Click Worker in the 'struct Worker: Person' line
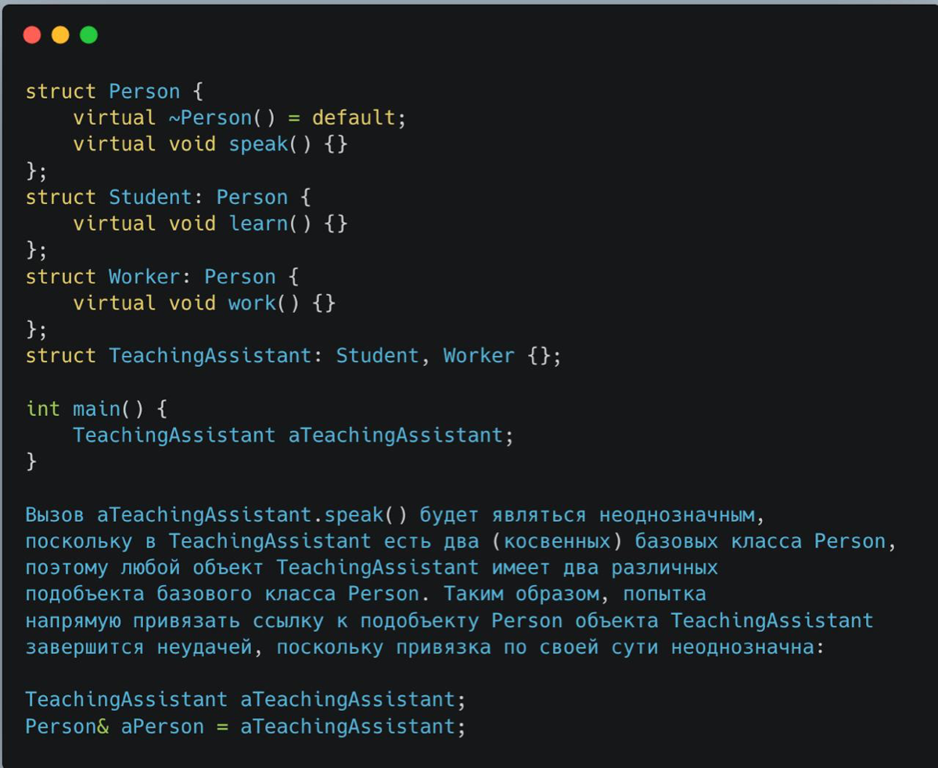 pyautogui.click(x=144, y=277)
